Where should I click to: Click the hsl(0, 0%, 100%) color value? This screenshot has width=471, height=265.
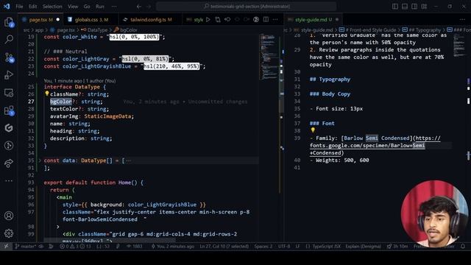(x=134, y=37)
